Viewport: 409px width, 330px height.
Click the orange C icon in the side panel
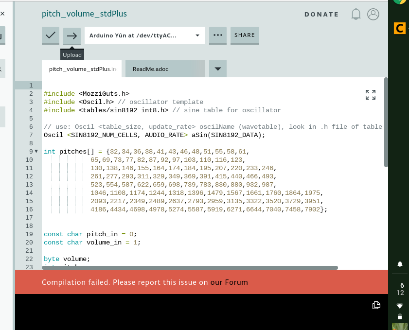click(x=400, y=29)
